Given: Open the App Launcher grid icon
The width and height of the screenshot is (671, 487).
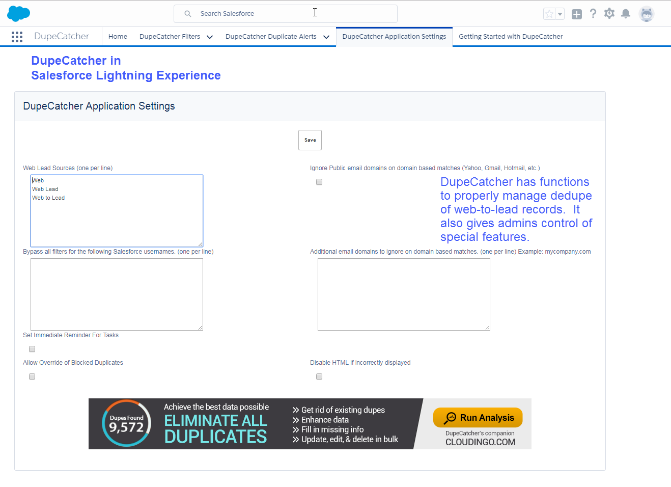Looking at the screenshot, I should coord(17,37).
